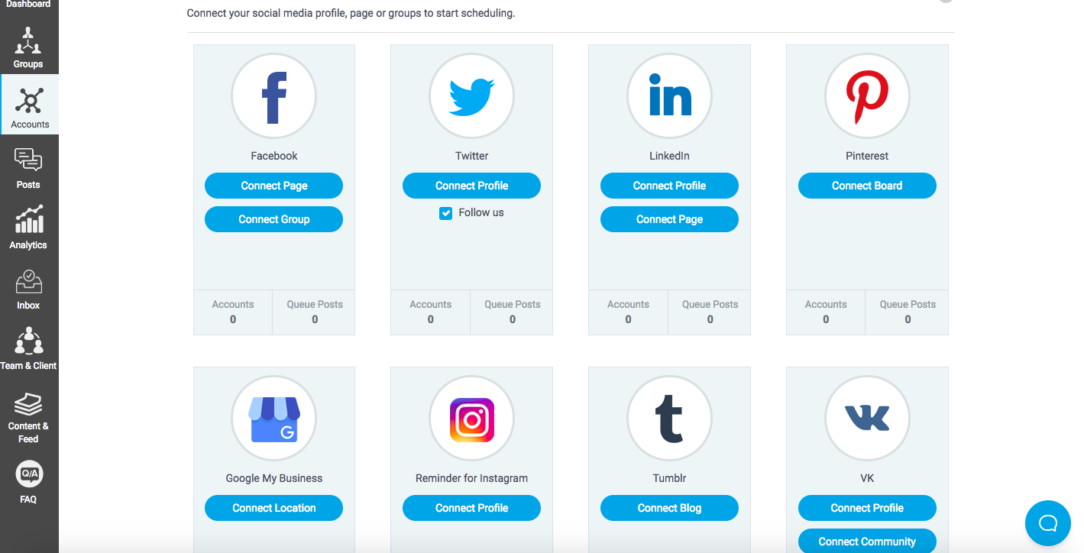This screenshot has width=1084, height=553.
Task: Uncheck the Follow us checkbox
Action: (x=446, y=213)
